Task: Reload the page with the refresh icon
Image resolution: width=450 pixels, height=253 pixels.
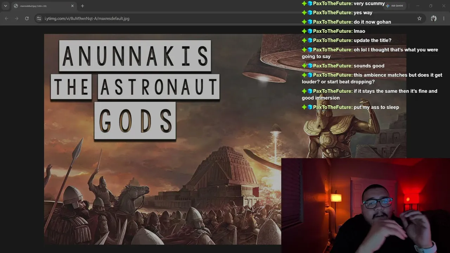Action: [x=27, y=19]
